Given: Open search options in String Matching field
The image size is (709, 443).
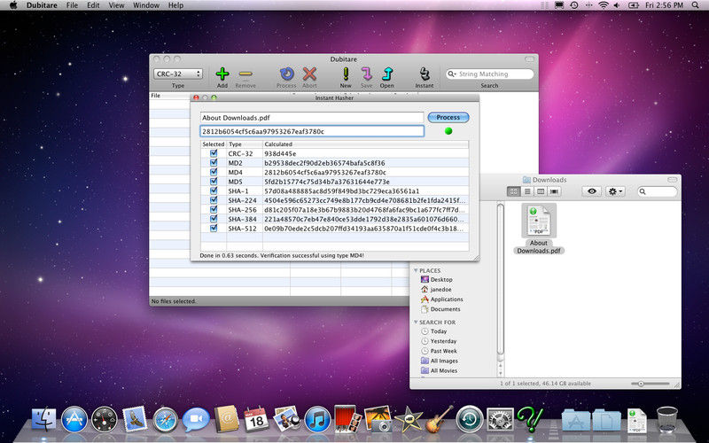Looking at the screenshot, I should coord(452,74).
